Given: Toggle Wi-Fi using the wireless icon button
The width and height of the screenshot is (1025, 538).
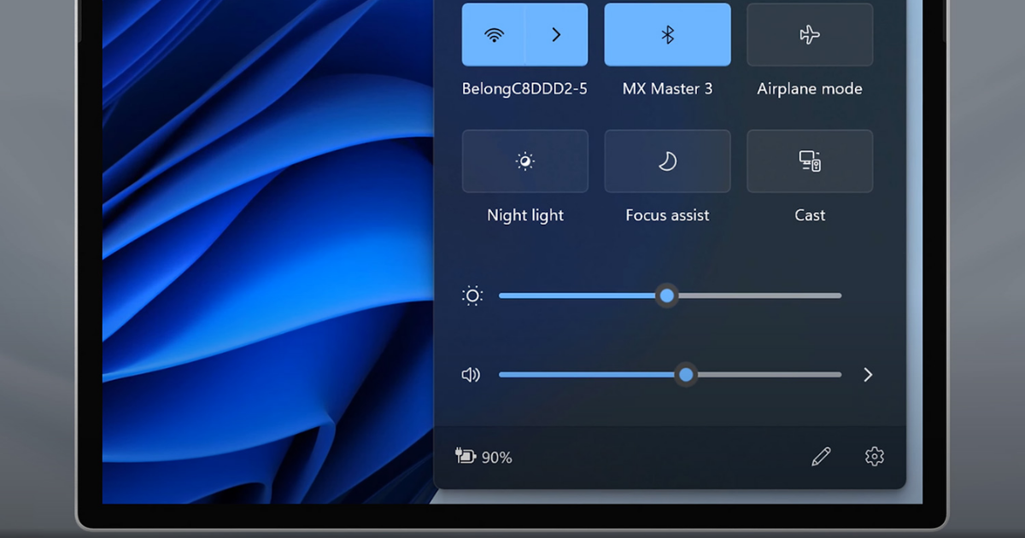Looking at the screenshot, I should click(x=494, y=35).
